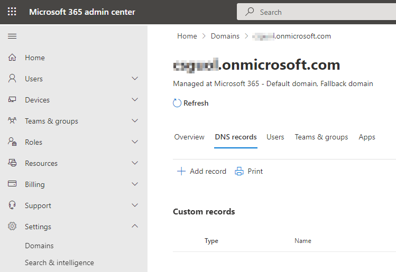Click the Teams & groups people icon
The width and height of the screenshot is (396, 272).
12,120
